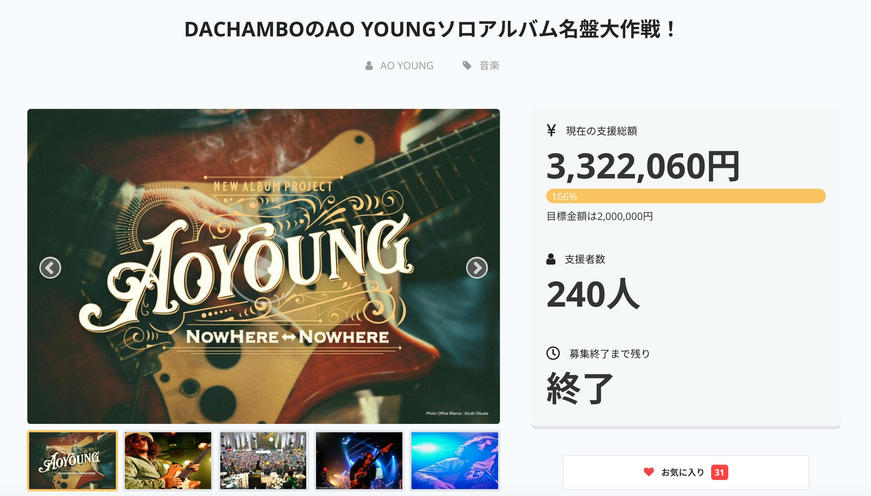Image resolution: width=871 pixels, height=496 pixels.
Task: Play the AO YOUNG project video
Action: [x=263, y=267]
